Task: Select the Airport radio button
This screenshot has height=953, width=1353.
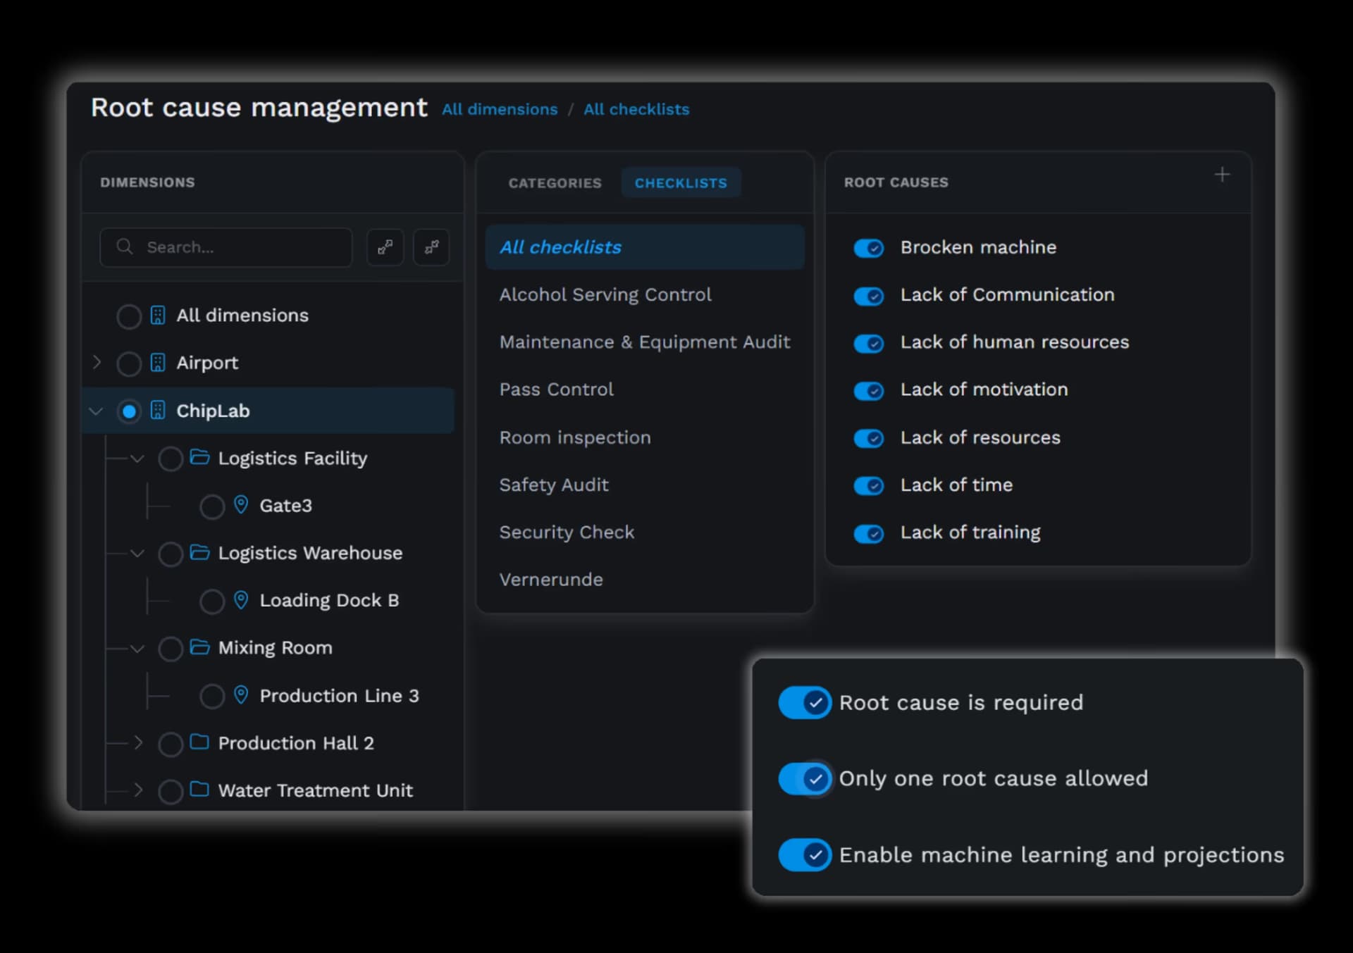Action: 129,364
